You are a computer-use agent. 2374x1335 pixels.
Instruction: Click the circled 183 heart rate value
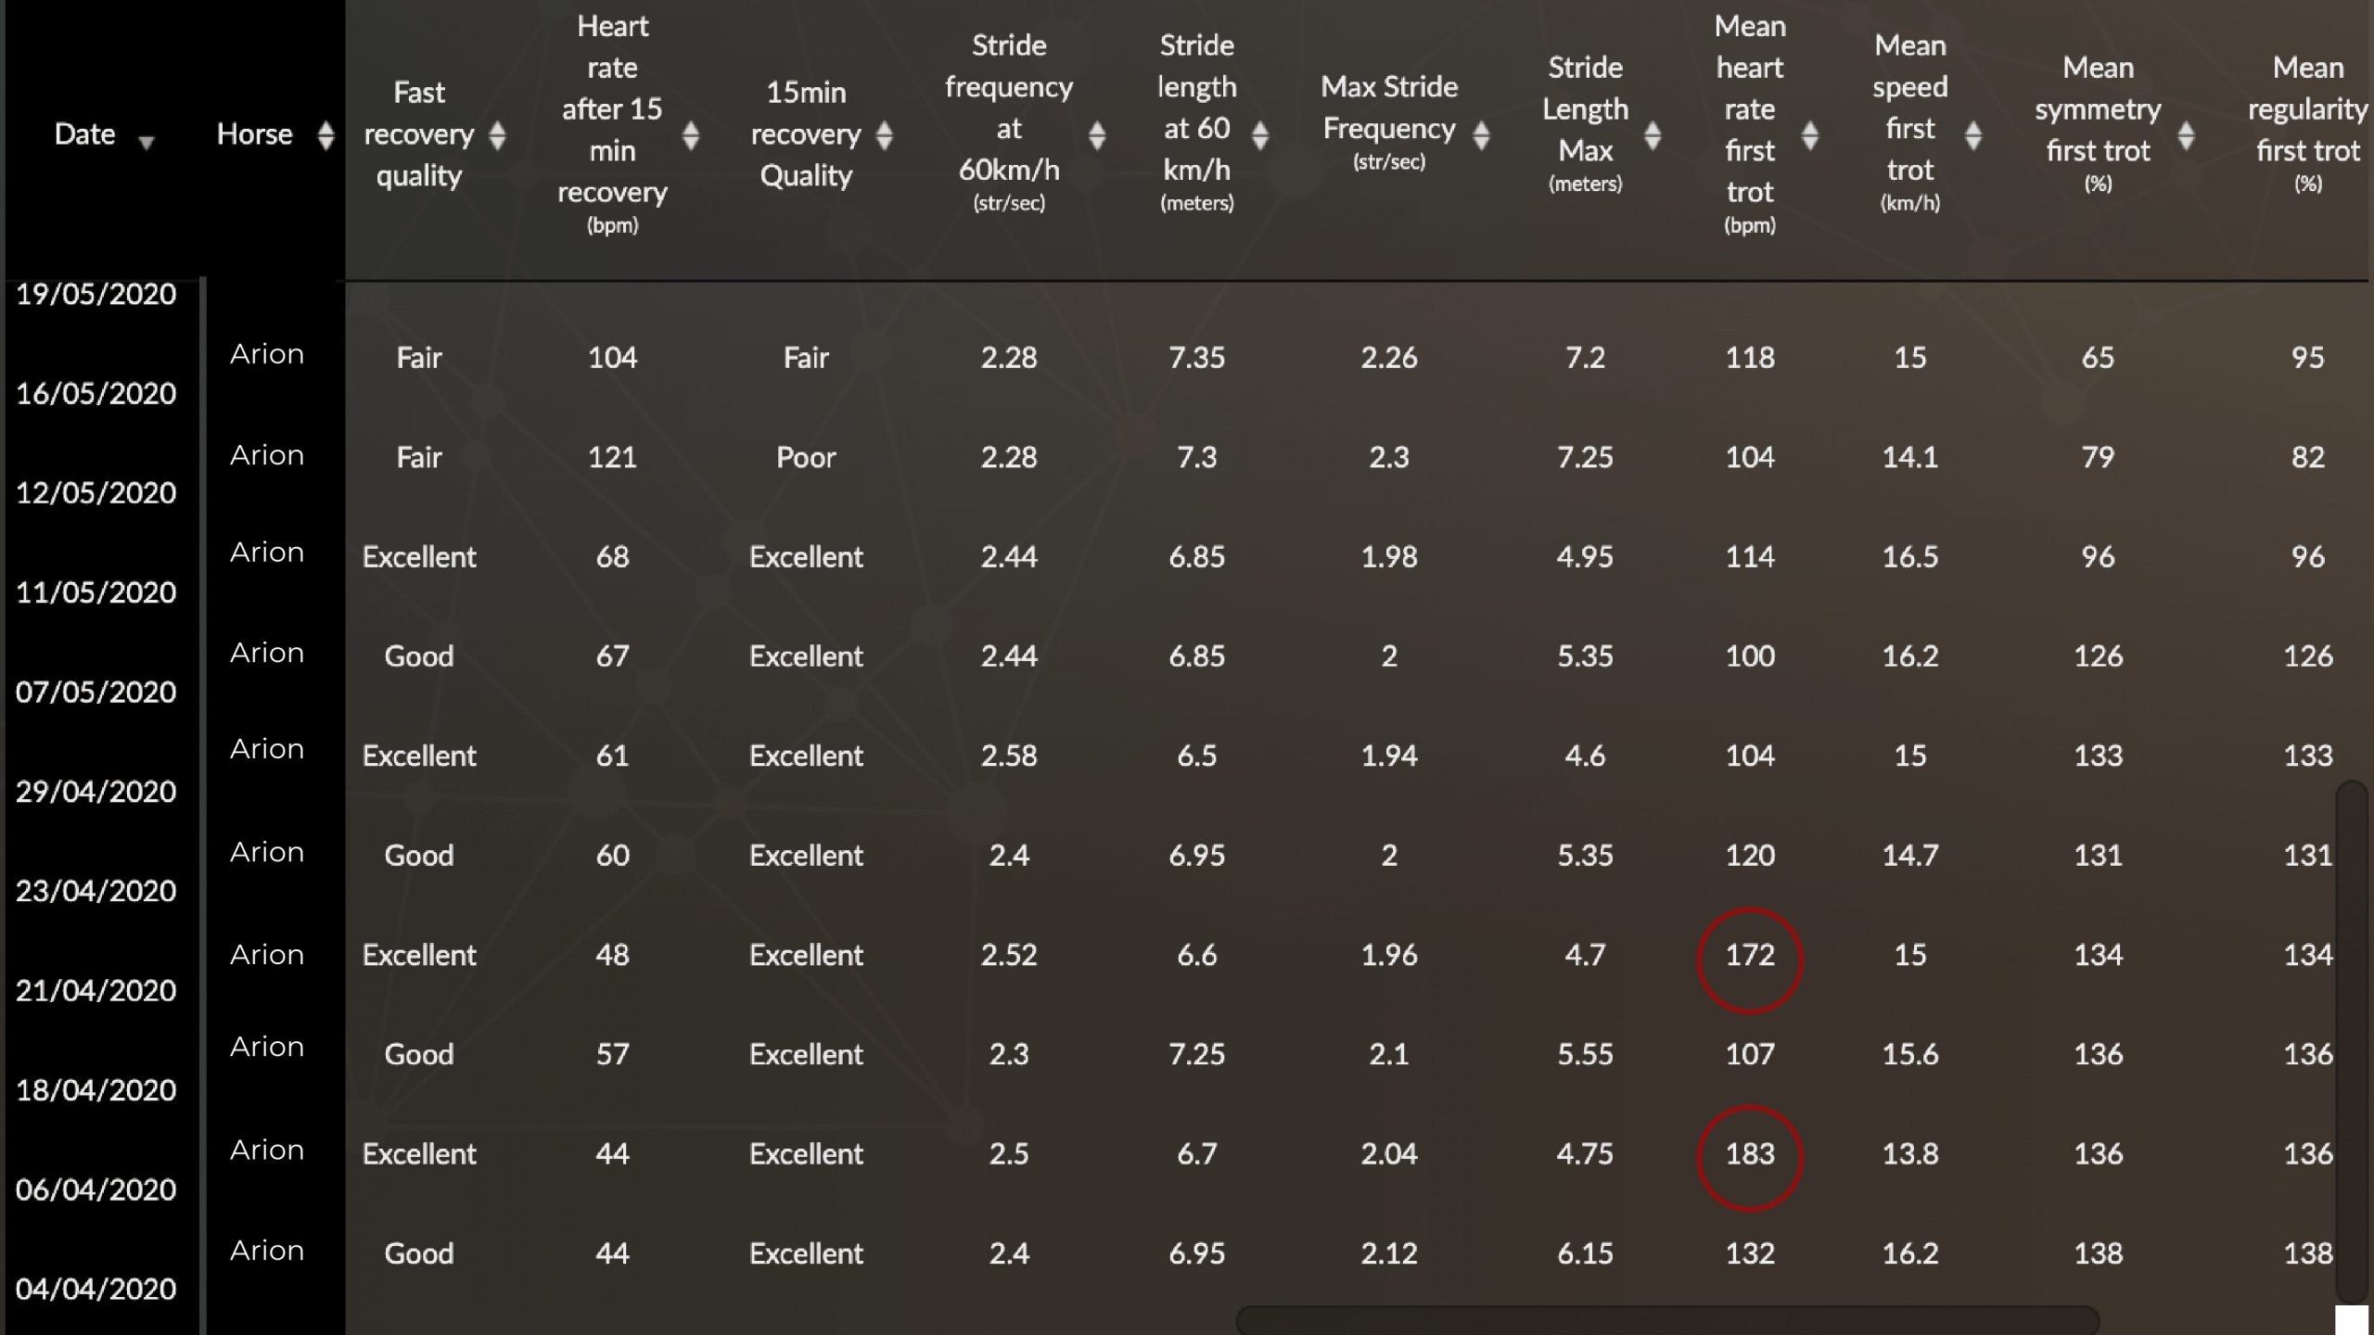[1750, 1157]
